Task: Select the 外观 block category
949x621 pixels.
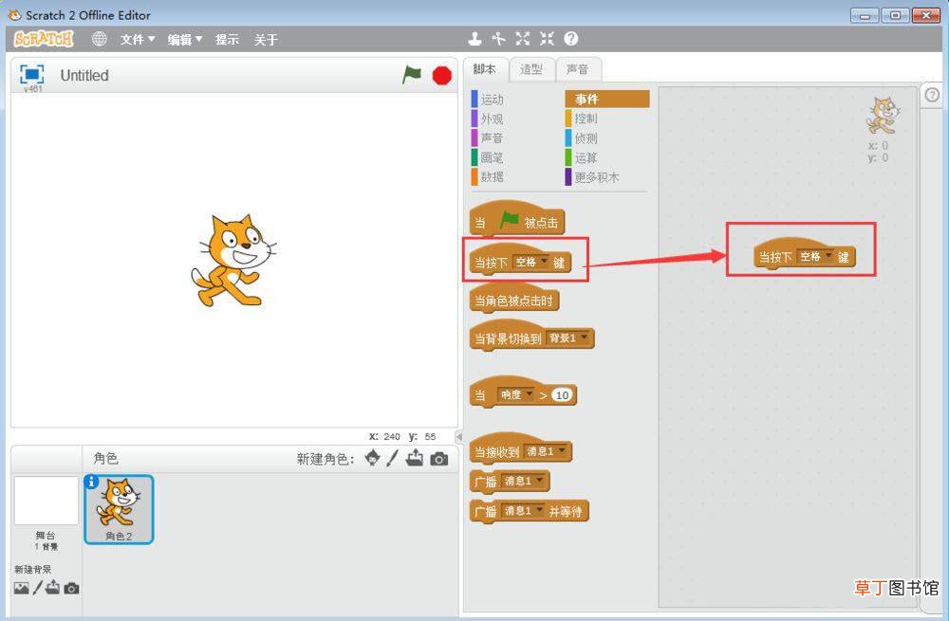Action: click(492, 119)
